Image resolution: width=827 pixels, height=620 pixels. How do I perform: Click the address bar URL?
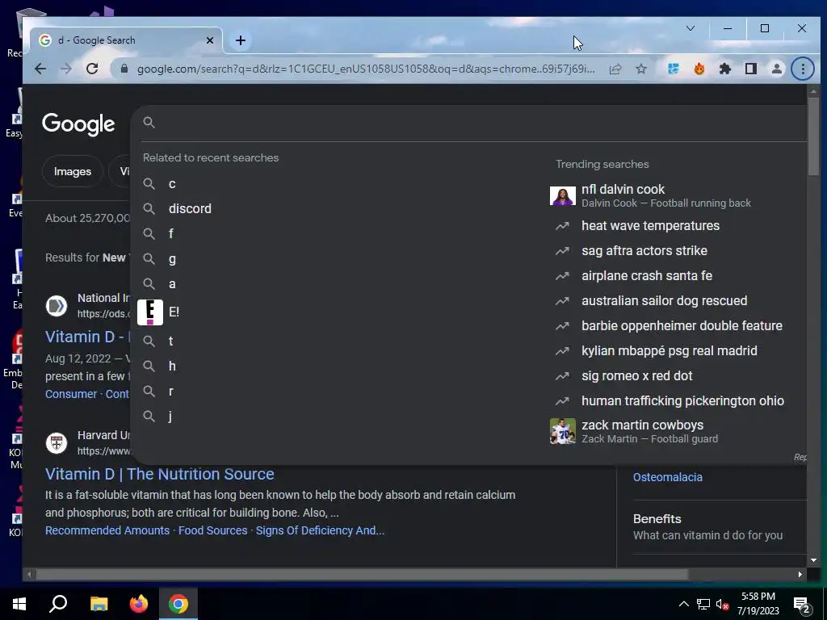point(366,69)
